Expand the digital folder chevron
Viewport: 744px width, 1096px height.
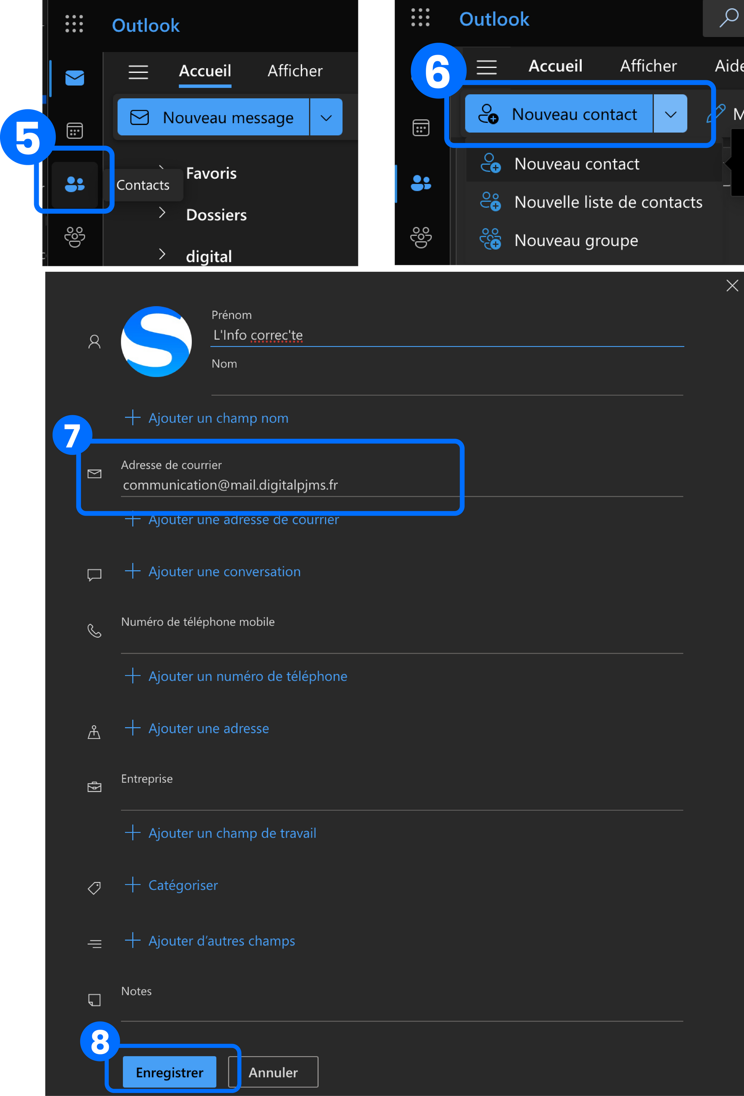click(162, 254)
